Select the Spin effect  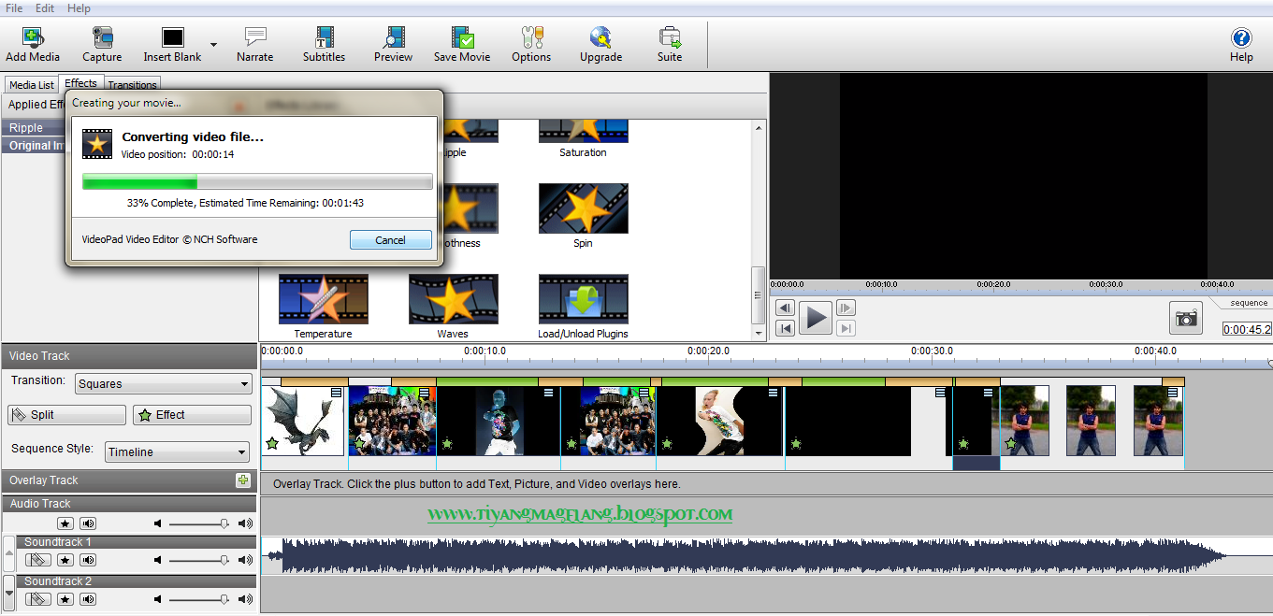pos(583,216)
